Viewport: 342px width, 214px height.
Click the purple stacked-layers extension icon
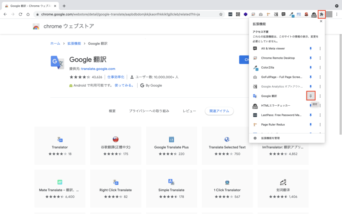[245, 14]
